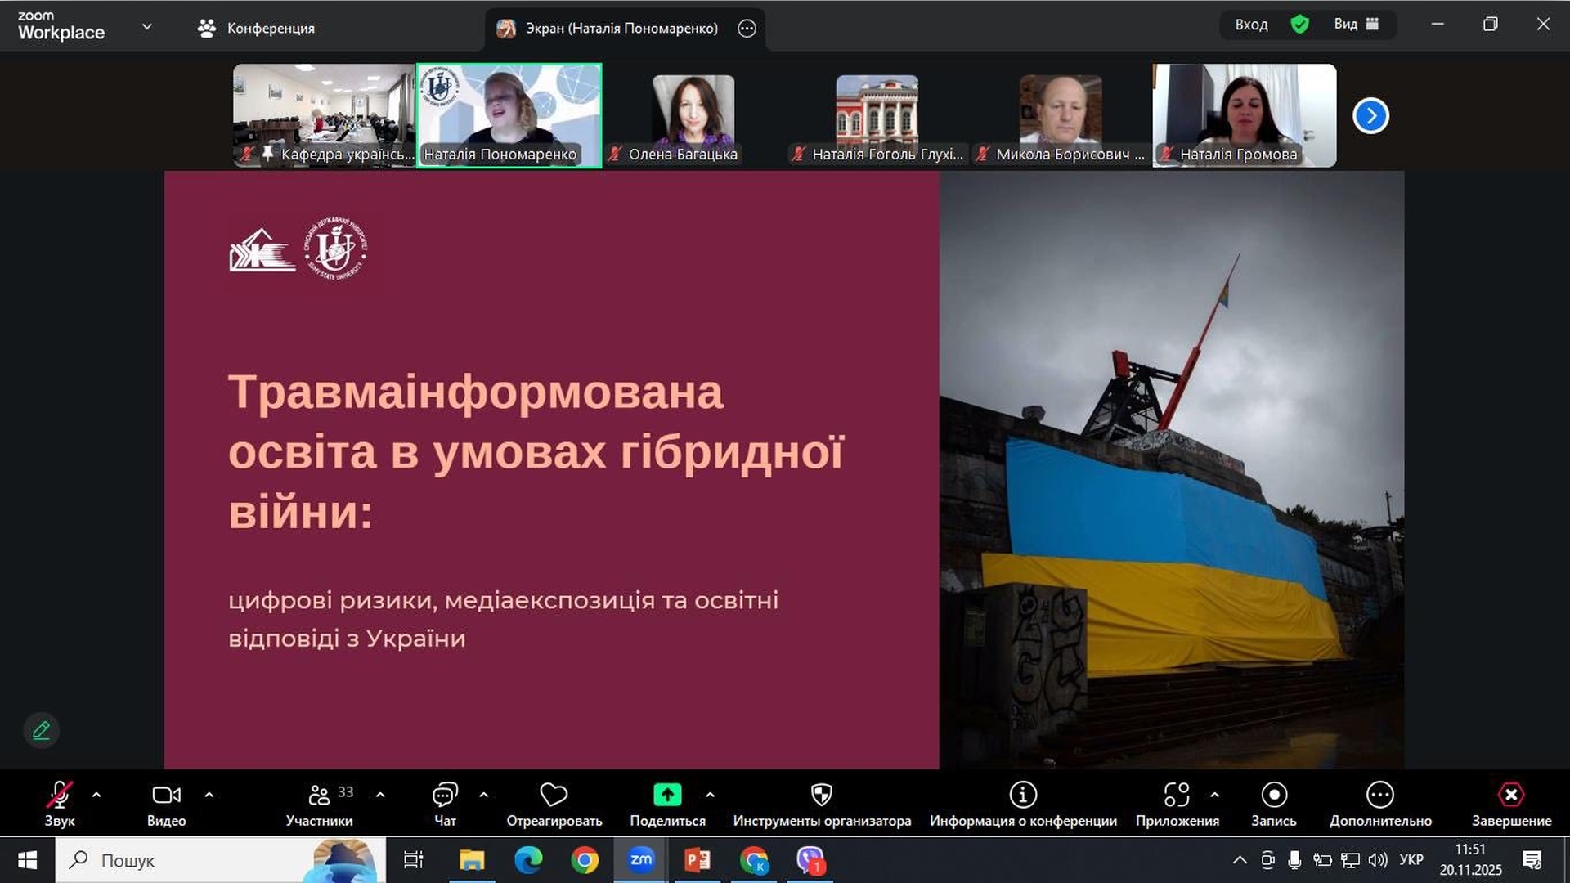Start recording with Запись button

pos(1273,795)
